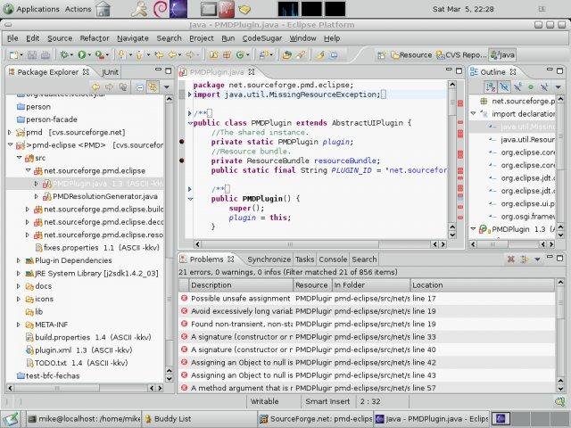Click the Location column header
Screen dimensions: 571x428
click(482, 285)
